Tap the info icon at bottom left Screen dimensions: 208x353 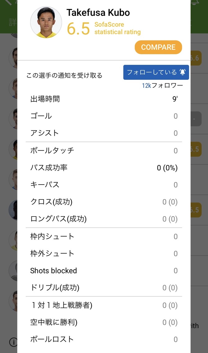pyautogui.click(x=13, y=342)
